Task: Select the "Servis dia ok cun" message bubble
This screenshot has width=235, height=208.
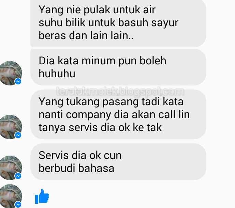Action: point(118,162)
